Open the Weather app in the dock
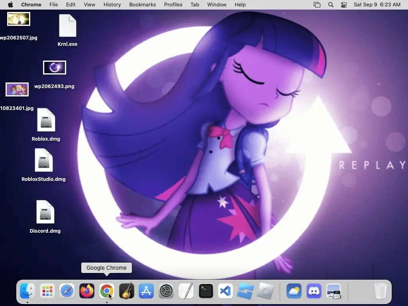The width and height of the screenshot is (408, 306). coord(294,290)
